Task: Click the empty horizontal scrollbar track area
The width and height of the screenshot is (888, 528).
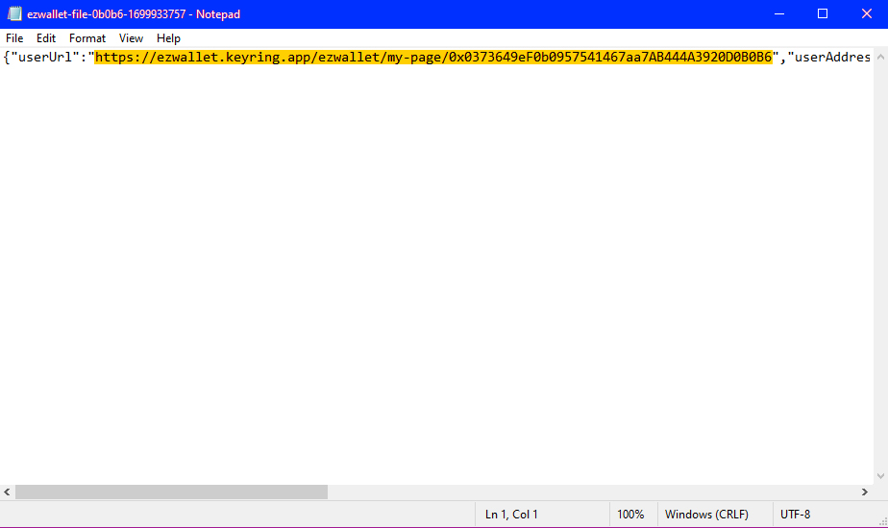Action: click(x=577, y=492)
